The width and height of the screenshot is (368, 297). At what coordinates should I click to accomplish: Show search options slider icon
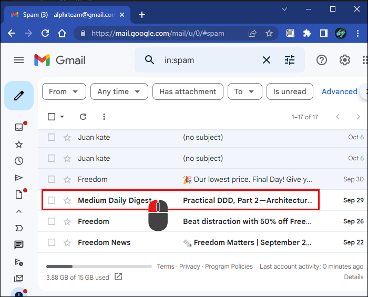[290, 60]
